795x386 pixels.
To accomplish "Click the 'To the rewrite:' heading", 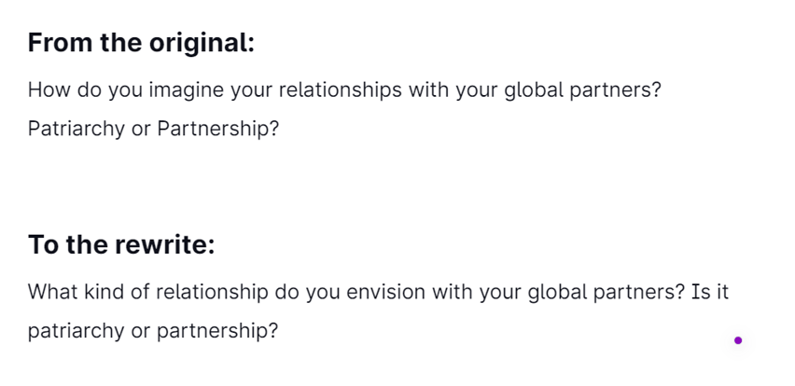I will pos(121,244).
